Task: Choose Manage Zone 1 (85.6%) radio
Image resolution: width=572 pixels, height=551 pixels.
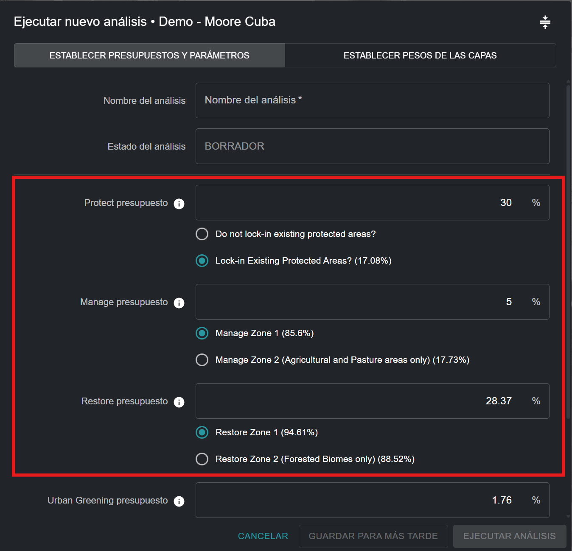Action: click(x=202, y=333)
